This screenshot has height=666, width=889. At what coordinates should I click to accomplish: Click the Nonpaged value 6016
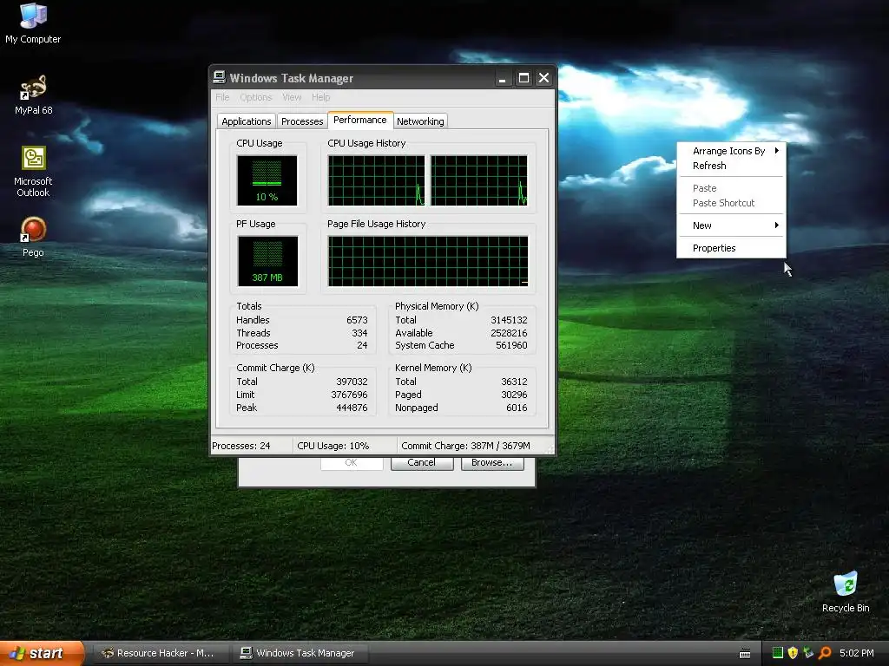tap(517, 408)
